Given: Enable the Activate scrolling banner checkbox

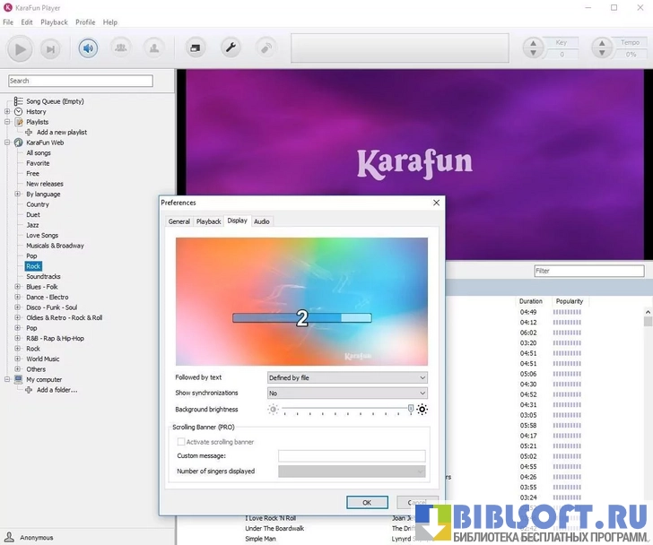Looking at the screenshot, I should point(181,442).
